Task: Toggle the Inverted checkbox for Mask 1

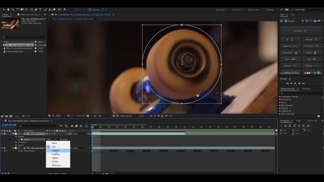Action: point(58,140)
